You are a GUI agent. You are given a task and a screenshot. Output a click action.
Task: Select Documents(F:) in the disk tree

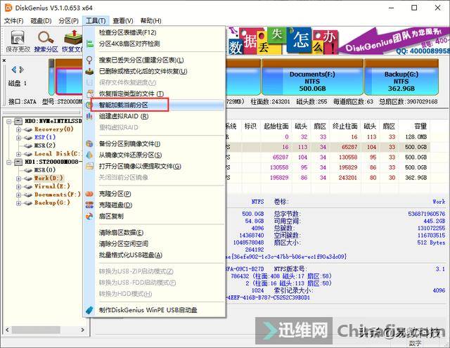(x=56, y=195)
